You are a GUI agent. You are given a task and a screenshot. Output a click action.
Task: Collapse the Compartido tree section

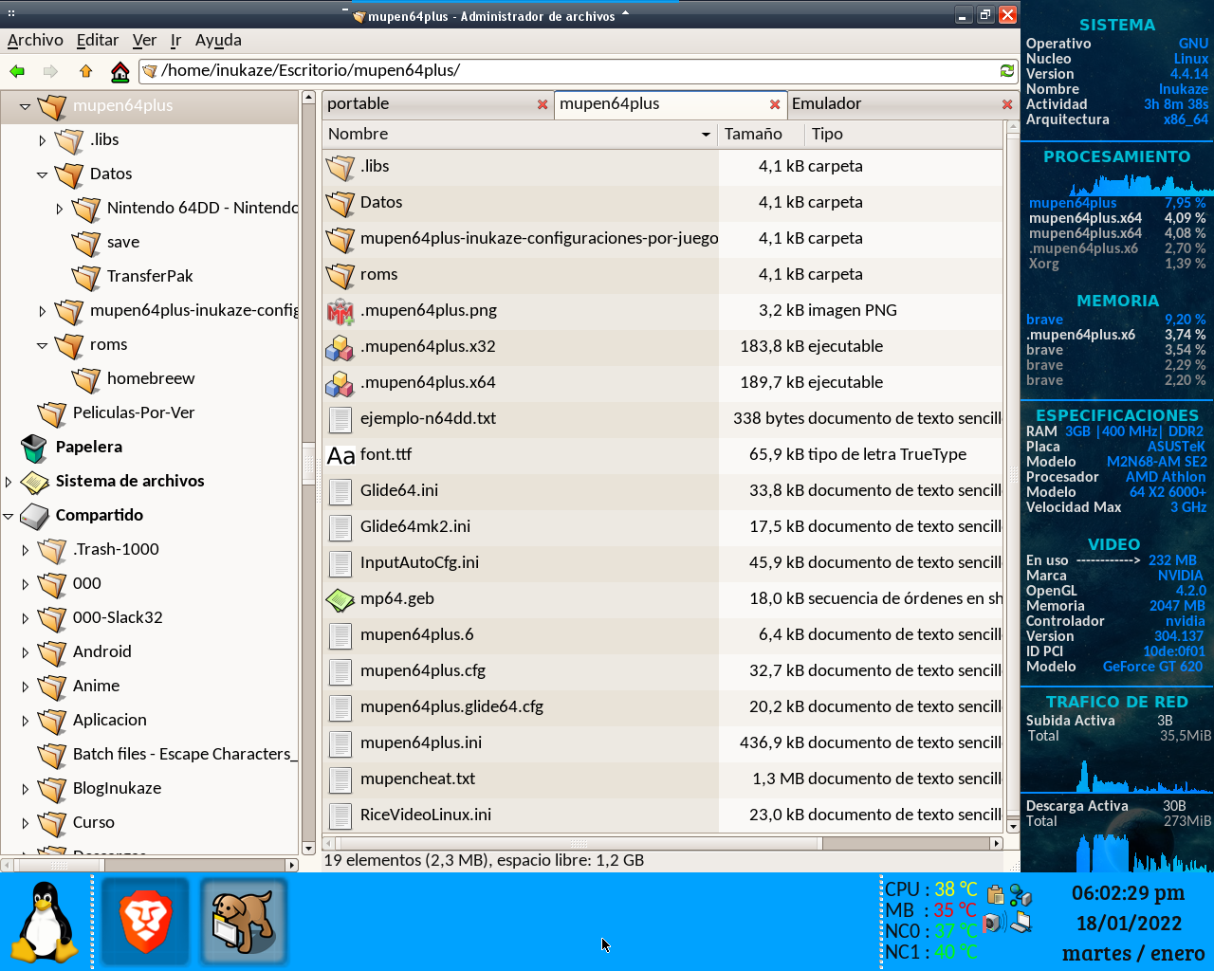point(8,515)
